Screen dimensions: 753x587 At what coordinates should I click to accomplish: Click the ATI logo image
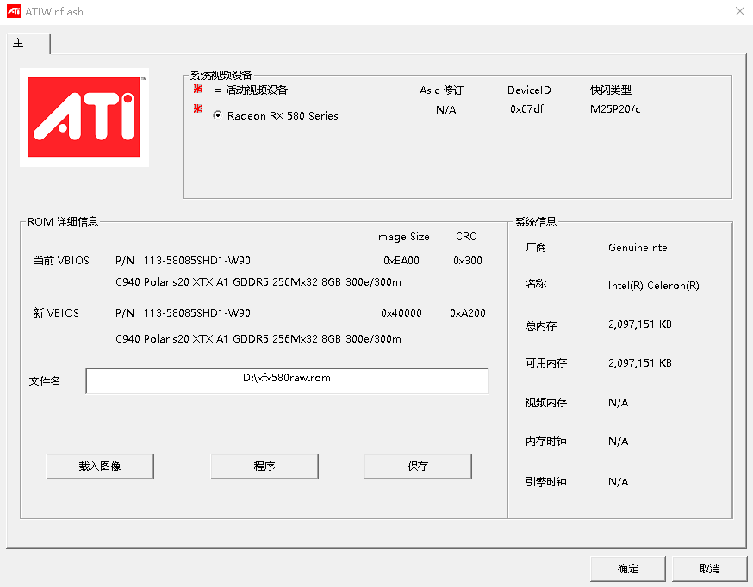[84, 117]
